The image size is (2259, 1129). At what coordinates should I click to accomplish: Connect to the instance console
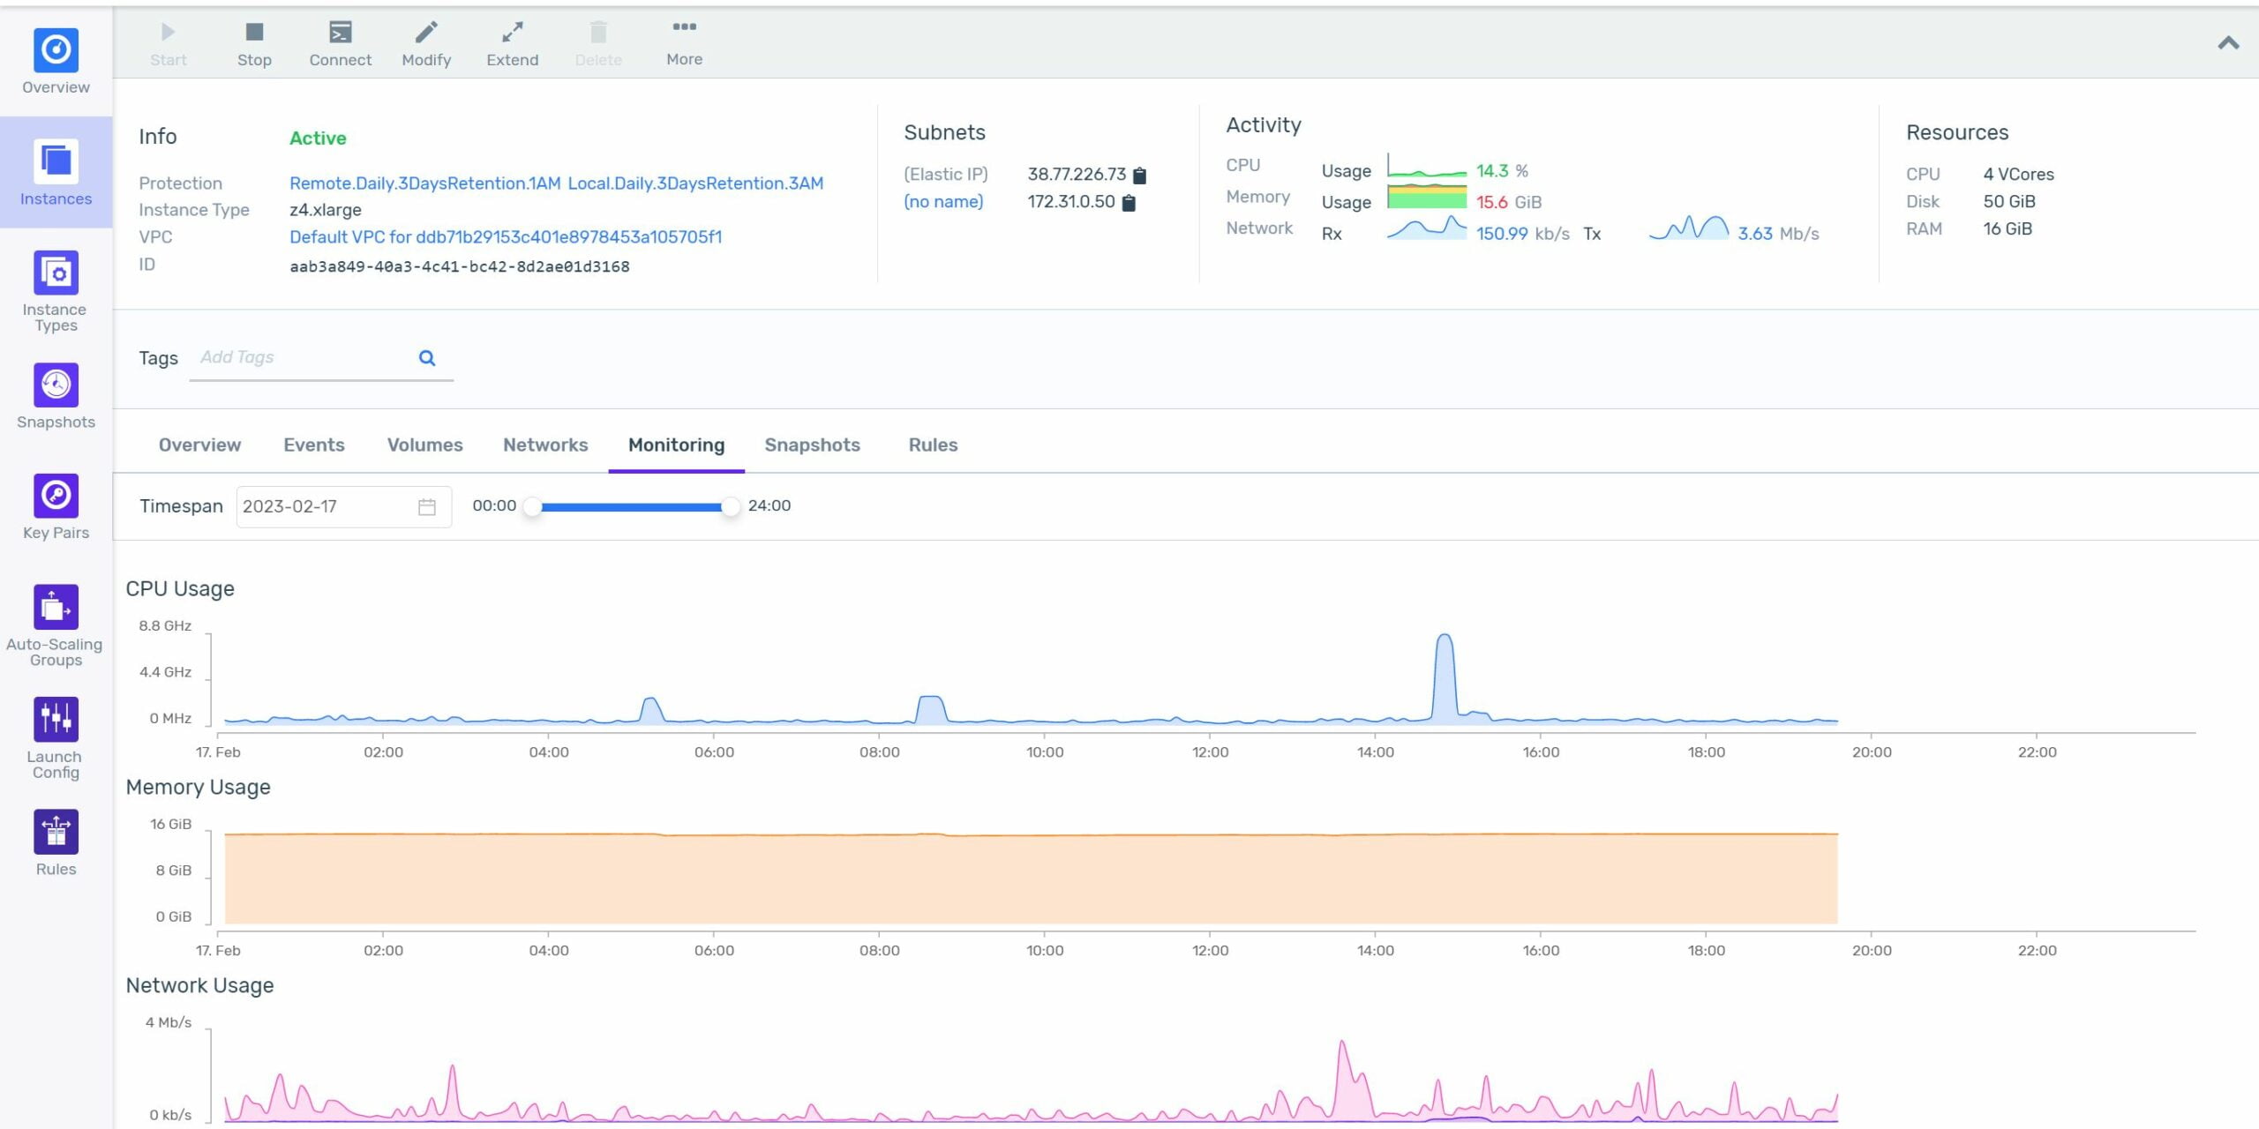point(340,44)
